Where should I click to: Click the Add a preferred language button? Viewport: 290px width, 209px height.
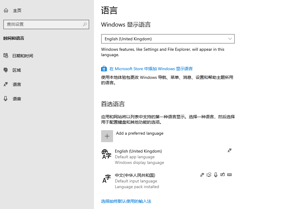click(107, 136)
